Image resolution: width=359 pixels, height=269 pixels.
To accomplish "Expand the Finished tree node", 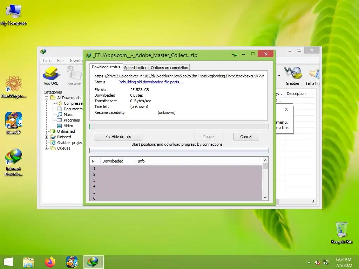I will [47, 137].
